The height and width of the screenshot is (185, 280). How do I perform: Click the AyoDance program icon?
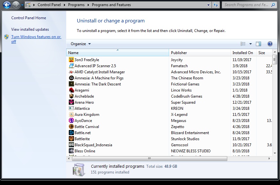click(71, 120)
